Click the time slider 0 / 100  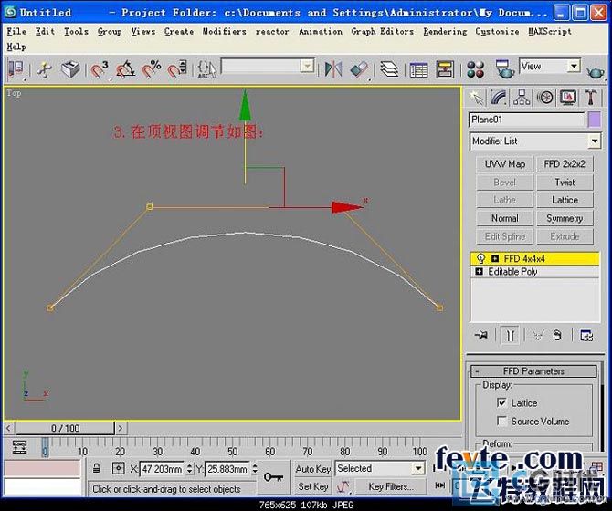(x=65, y=428)
